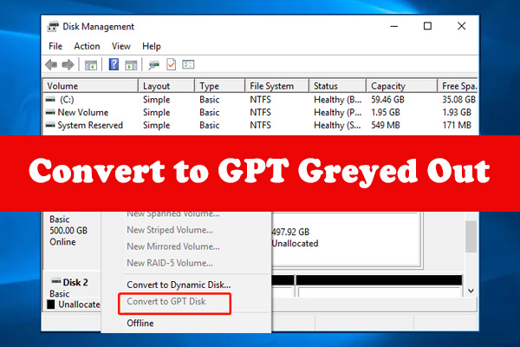Open the File menu
The width and height of the screenshot is (520, 347).
[55, 46]
